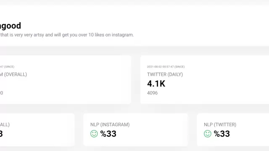Click the description about artsy Instagram likes
The width and height of the screenshot is (269, 151).
67,35
